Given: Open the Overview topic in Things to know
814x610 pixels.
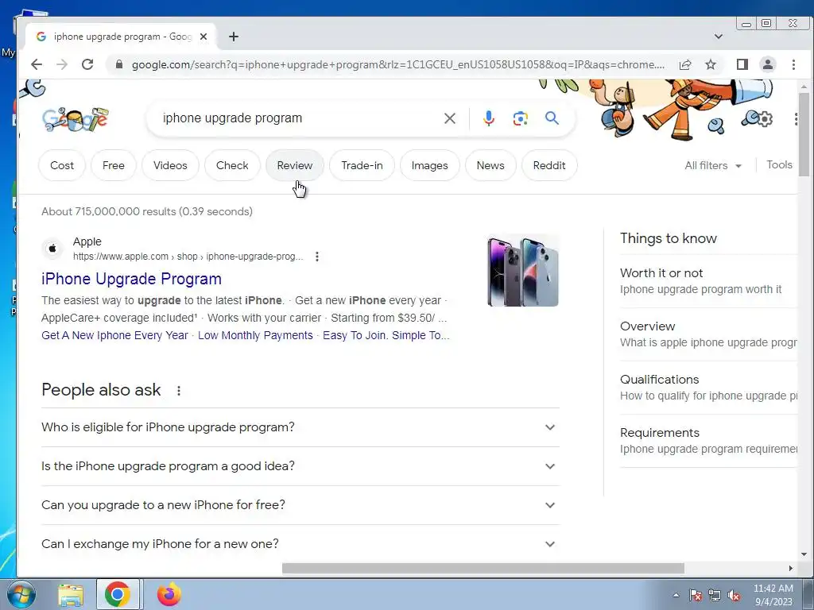Looking at the screenshot, I should (x=708, y=334).
